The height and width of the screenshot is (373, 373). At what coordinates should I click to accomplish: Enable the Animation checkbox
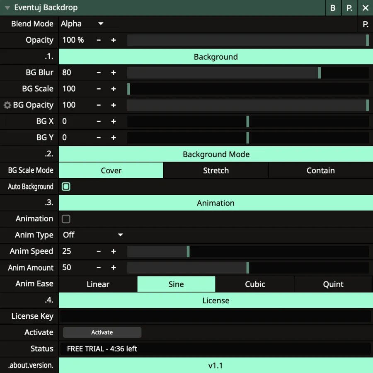point(66,219)
